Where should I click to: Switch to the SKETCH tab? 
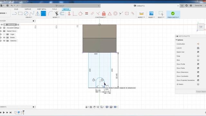coord(66,9)
